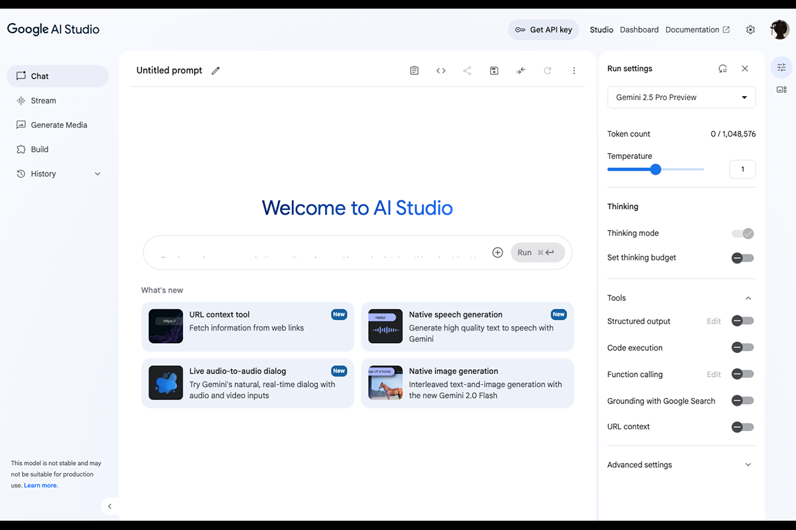Edit the Untitled prompt title pencil icon
The image size is (796, 530).
pyautogui.click(x=216, y=71)
